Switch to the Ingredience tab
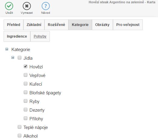 [x=17, y=36]
